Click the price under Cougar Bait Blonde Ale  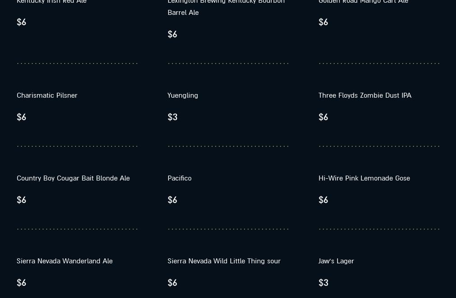pyautogui.click(x=22, y=200)
